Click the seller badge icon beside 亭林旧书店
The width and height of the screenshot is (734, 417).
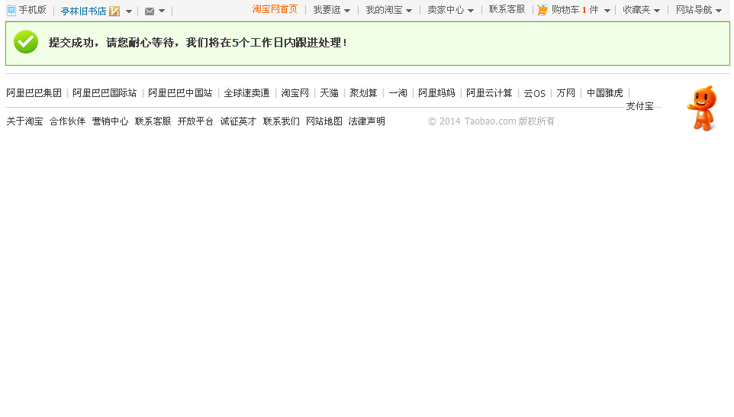(114, 11)
